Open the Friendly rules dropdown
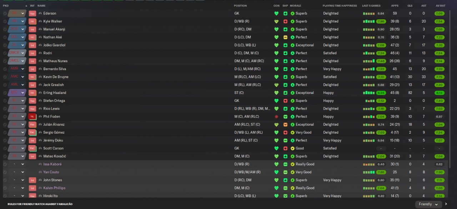 tap(428, 204)
